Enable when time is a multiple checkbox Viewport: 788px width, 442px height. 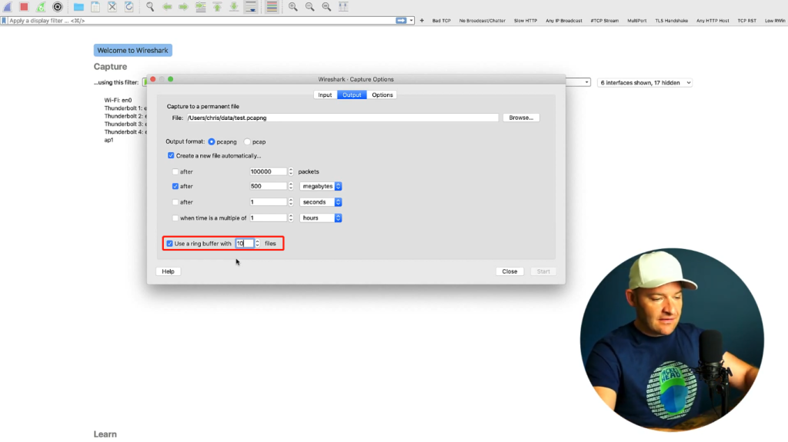175,218
